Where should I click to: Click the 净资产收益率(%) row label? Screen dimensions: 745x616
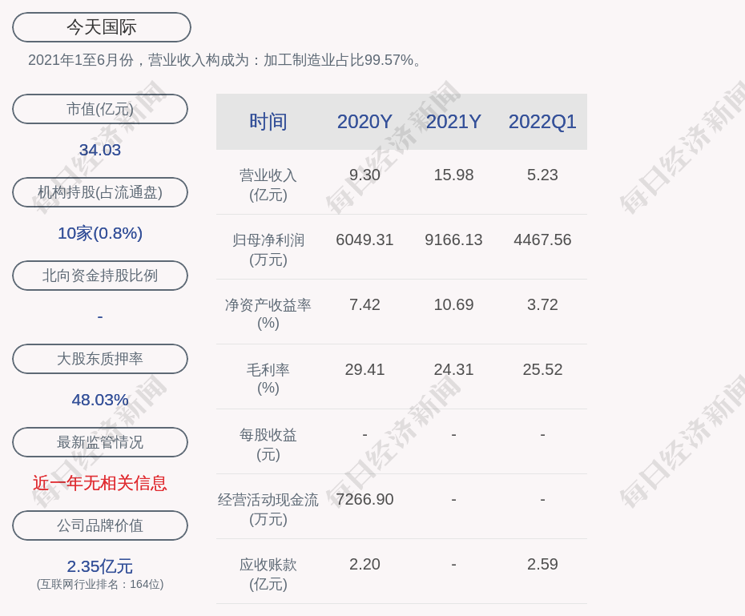point(268,313)
